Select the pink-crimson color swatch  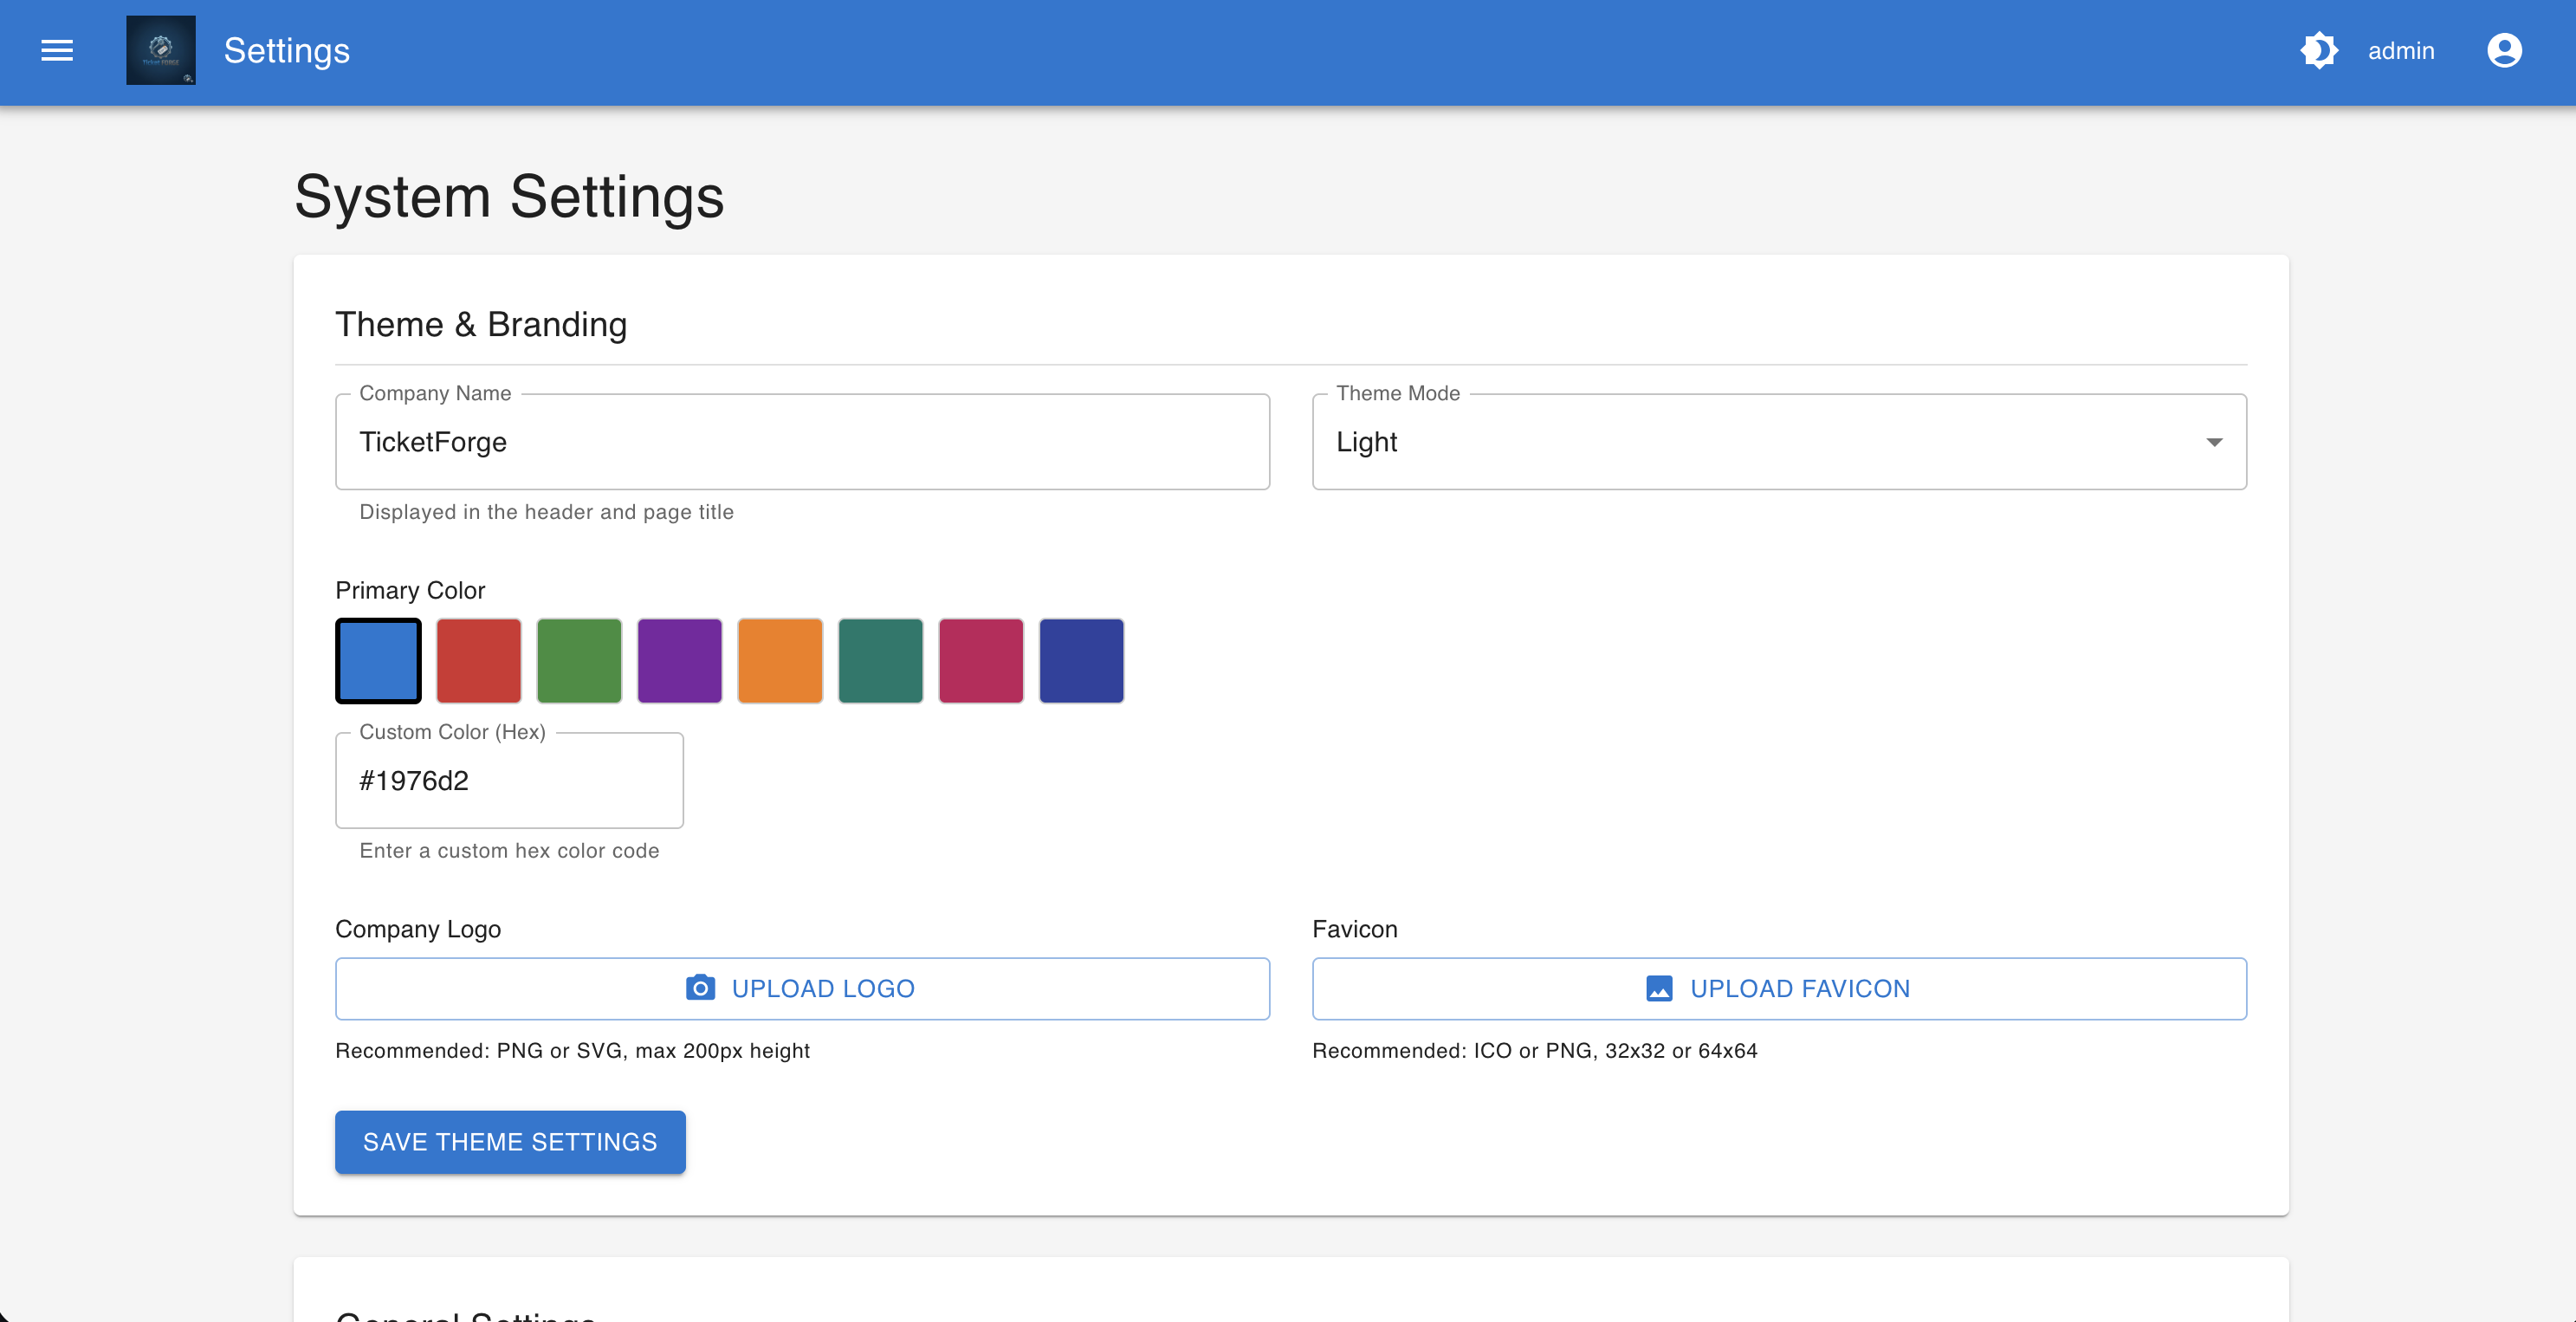981,661
